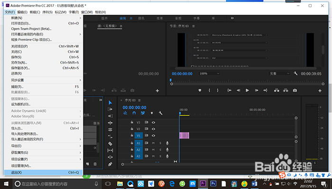Add marker in program monitor
332x189 pixels.
200,90
